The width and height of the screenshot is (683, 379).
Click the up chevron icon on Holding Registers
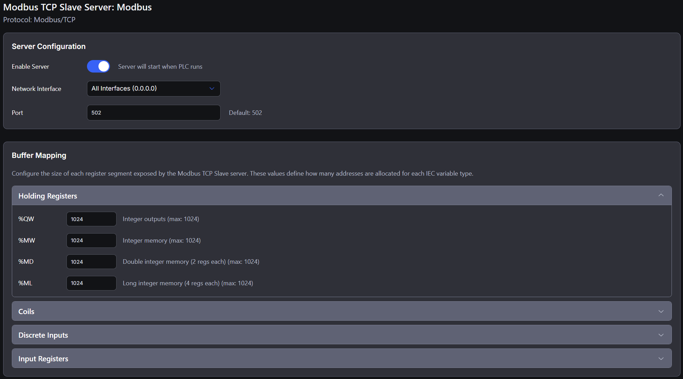(661, 195)
